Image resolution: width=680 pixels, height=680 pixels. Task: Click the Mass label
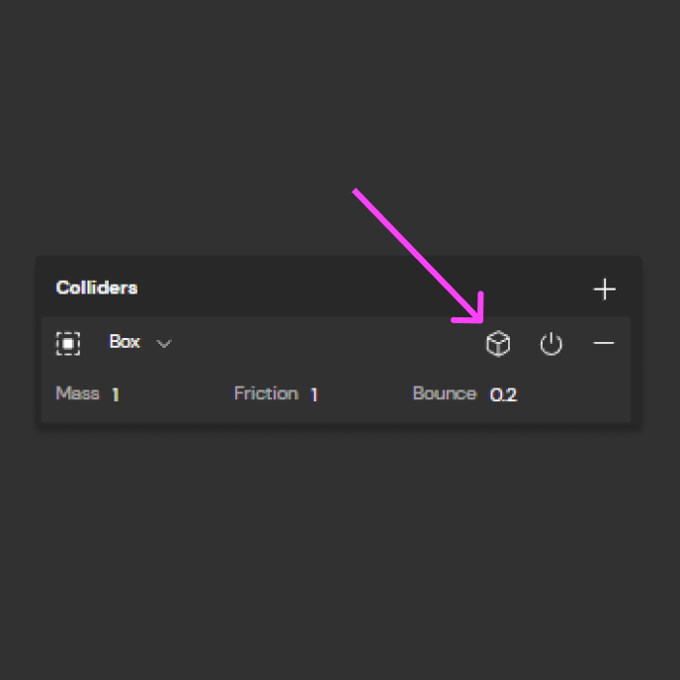pyautogui.click(x=78, y=393)
